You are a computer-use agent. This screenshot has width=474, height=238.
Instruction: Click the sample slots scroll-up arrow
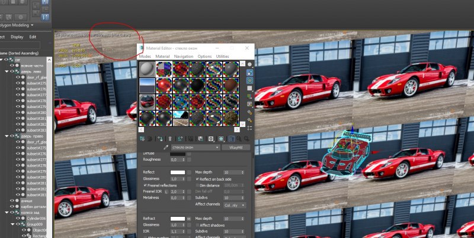[242, 64]
